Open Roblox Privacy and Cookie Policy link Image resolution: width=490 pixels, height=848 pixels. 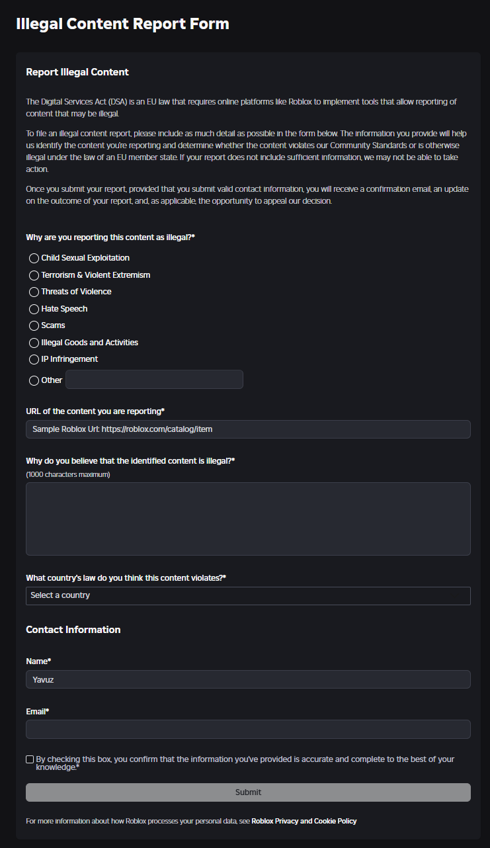pos(304,822)
